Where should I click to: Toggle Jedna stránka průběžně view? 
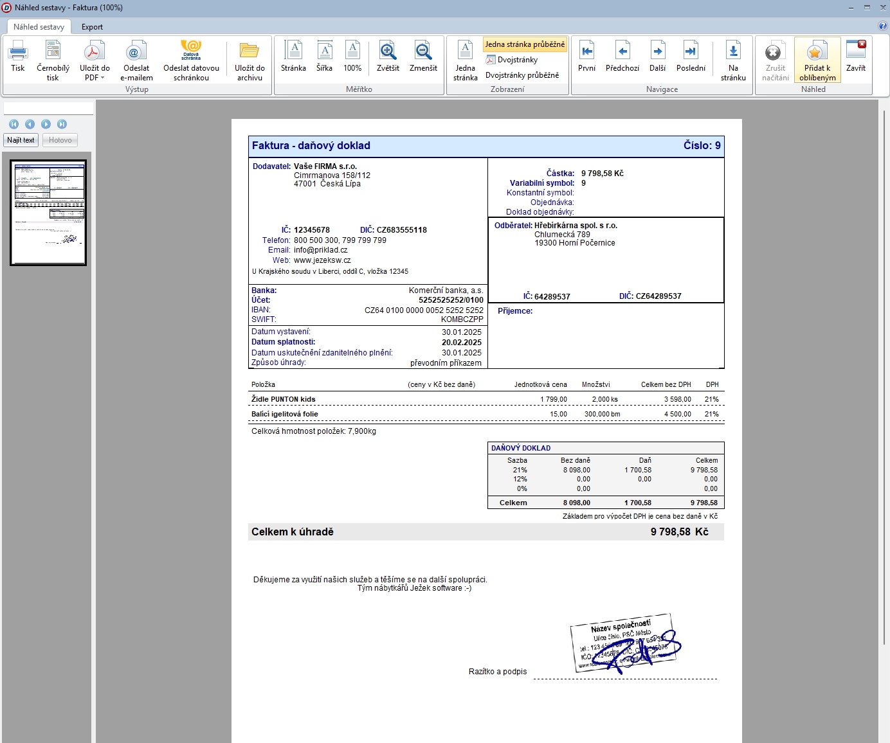[x=525, y=44]
